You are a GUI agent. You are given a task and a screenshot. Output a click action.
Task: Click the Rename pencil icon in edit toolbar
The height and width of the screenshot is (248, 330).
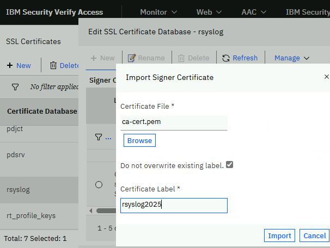132,58
